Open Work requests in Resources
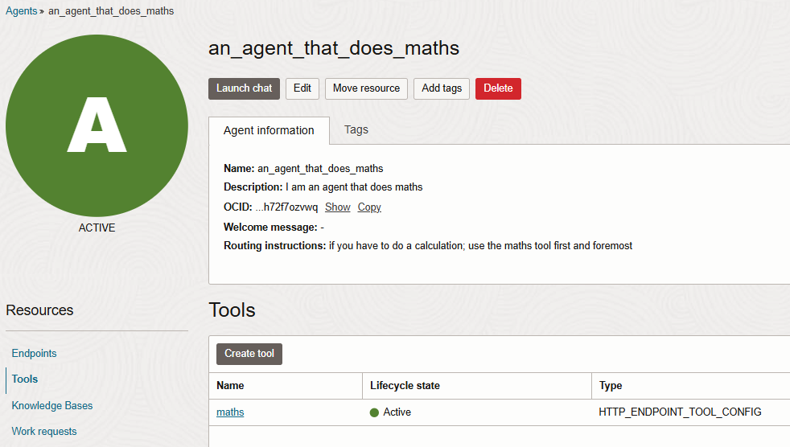The width and height of the screenshot is (790, 447). coord(44,431)
